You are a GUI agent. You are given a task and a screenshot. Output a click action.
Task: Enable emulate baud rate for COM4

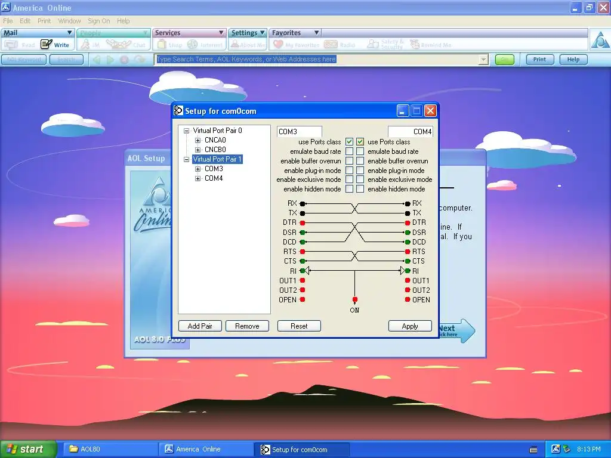coord(360,151)
